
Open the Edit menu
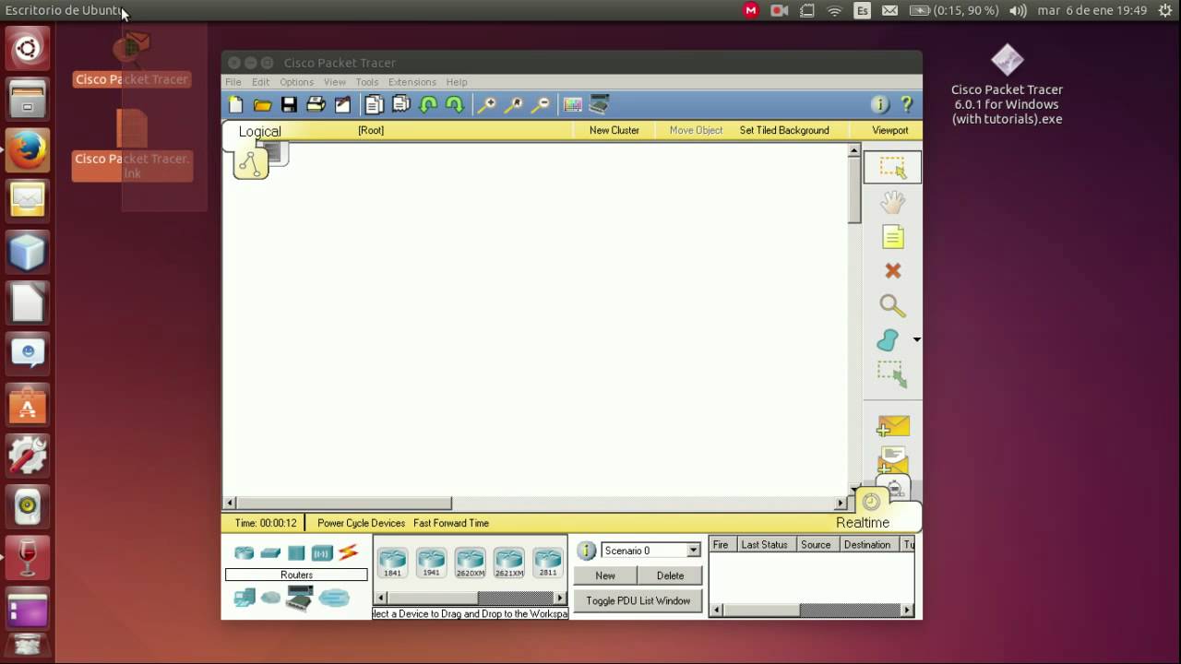tap(261, 82)
